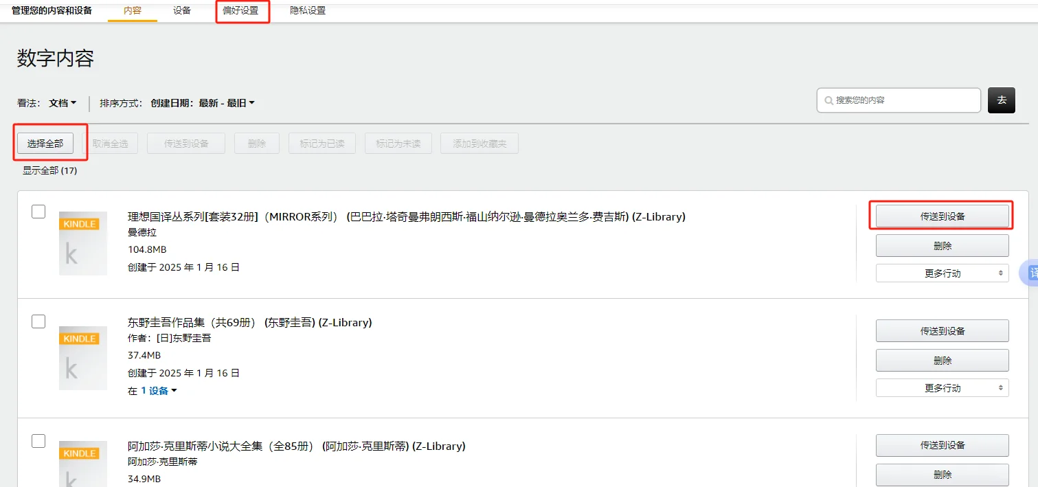Click the 取消全选 button
The width and height of the screenshot is (1038, 487).
pyautogui.click(x=110, y=144)
